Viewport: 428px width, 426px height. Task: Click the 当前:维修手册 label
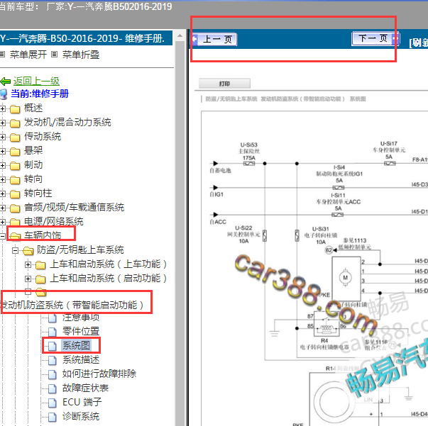click(40, 94)
